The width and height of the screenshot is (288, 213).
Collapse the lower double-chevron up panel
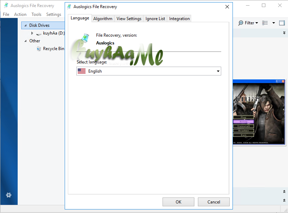[284, 200]
